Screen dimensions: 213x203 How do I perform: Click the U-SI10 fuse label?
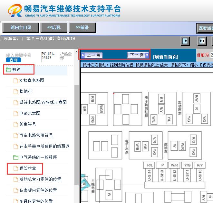click(200, 175)
